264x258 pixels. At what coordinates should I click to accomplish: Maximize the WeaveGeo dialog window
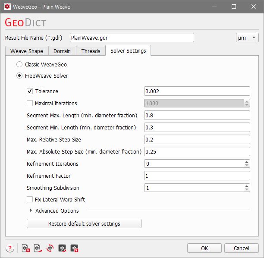coord(234,6)
